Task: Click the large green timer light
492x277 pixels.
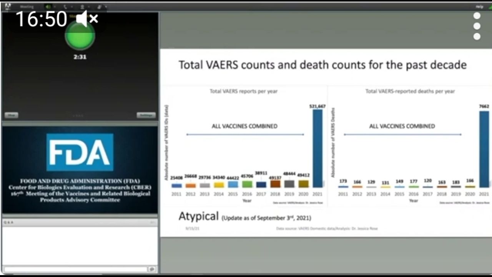Action: pos(80,36)
